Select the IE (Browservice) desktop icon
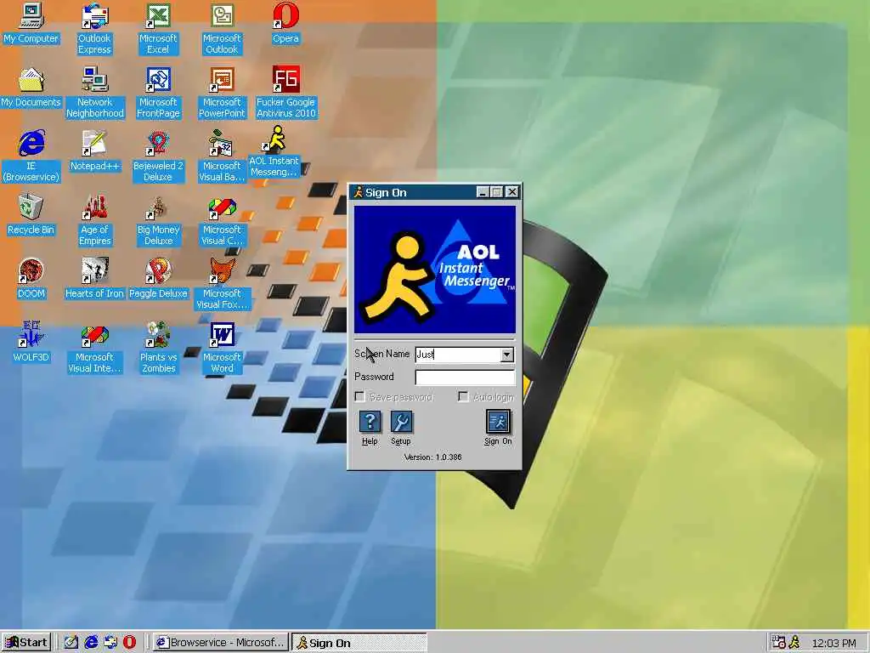The image size is (870, 653). point(31,156)
